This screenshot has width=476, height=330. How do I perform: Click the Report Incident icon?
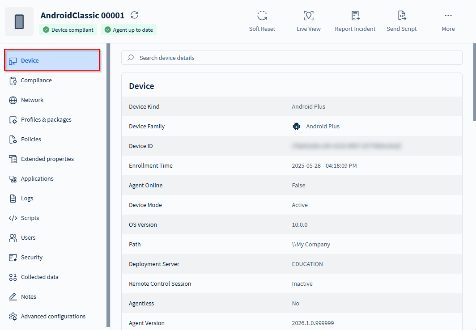[355, 16]
